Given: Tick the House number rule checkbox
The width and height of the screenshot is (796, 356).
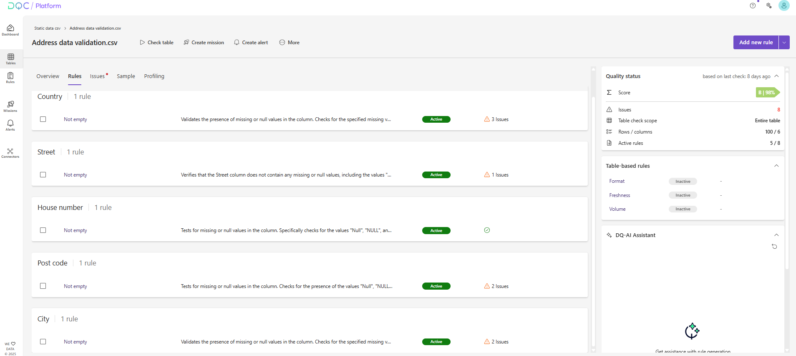Looking at the screenshot, I should point(43,230).
